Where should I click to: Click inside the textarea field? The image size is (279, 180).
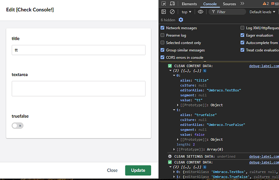tap(78, 89)
